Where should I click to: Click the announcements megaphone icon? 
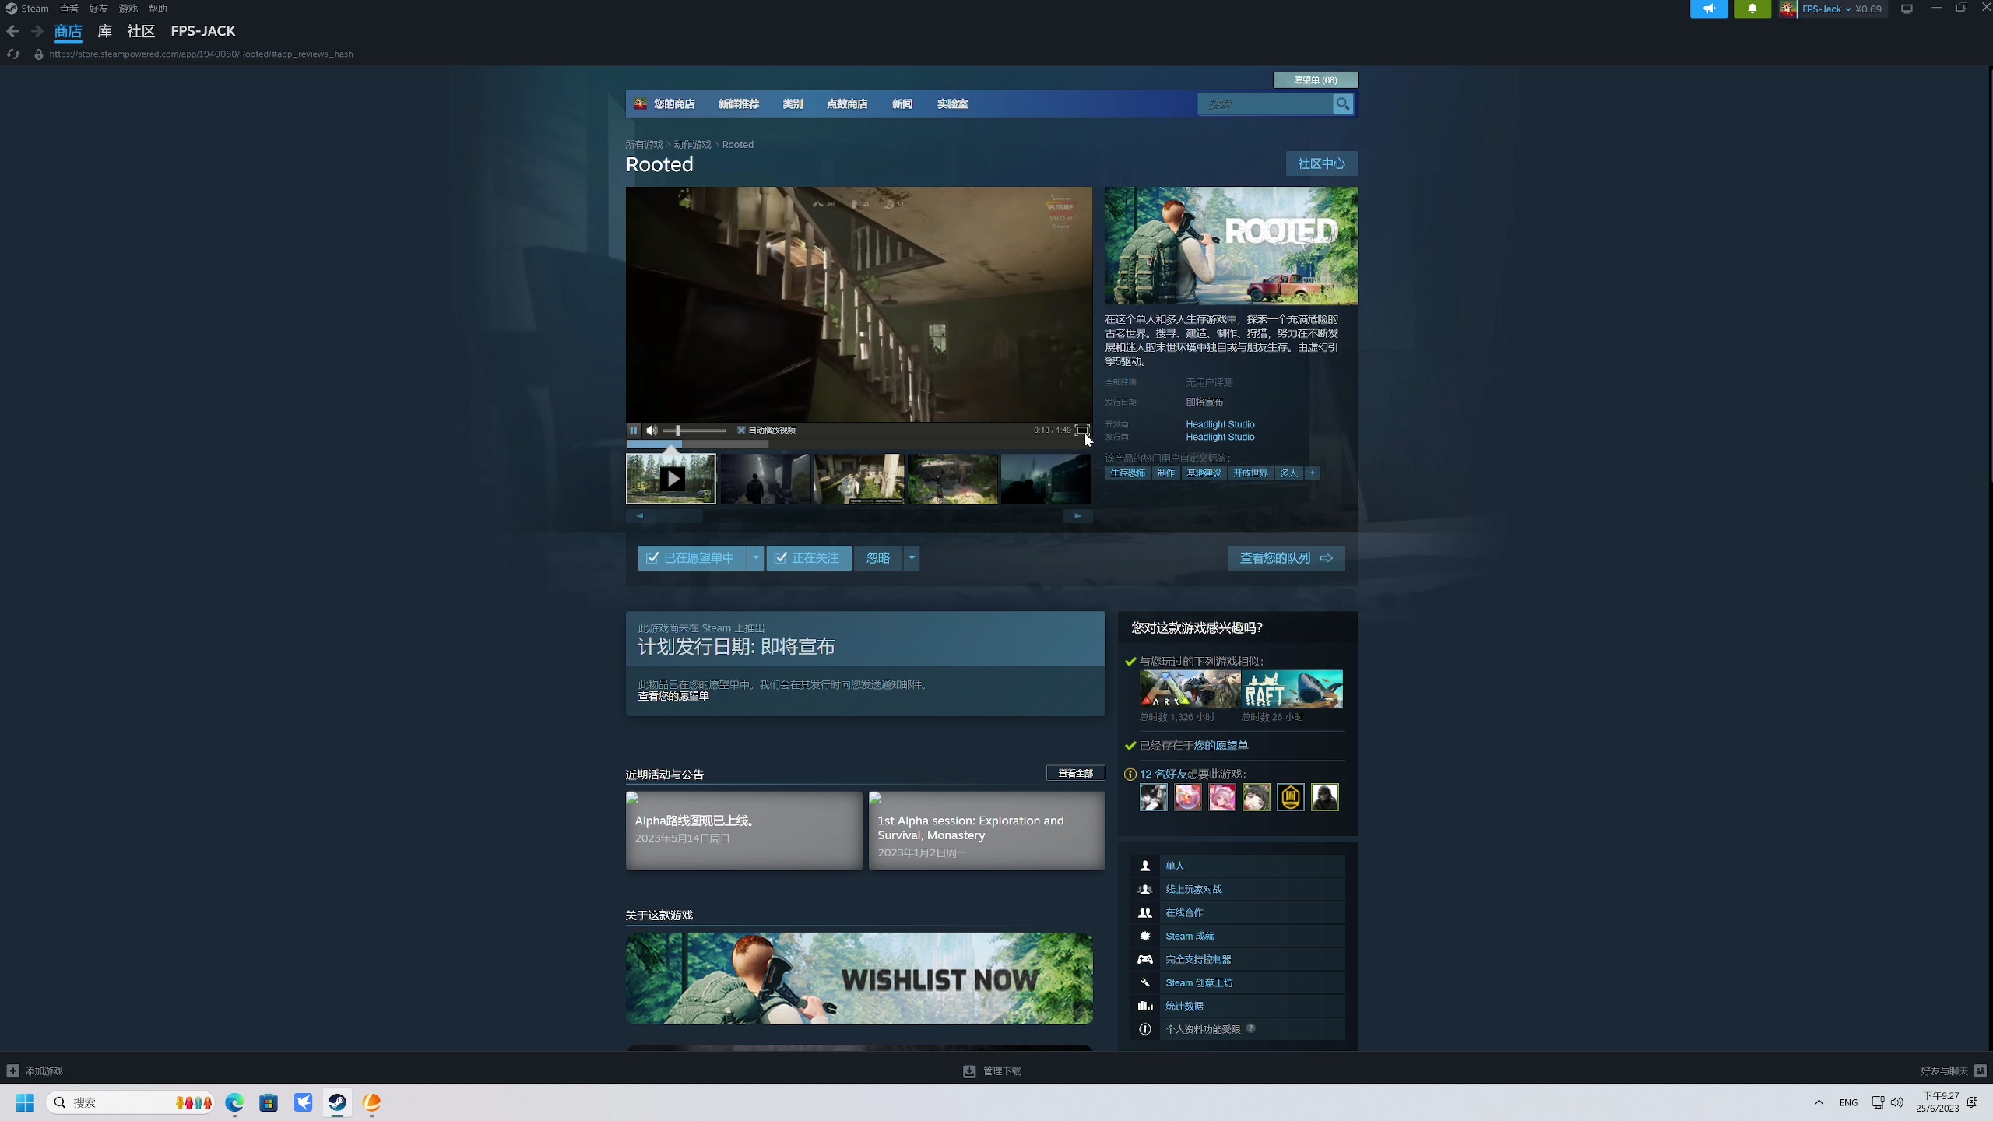tap(1709, 9)
